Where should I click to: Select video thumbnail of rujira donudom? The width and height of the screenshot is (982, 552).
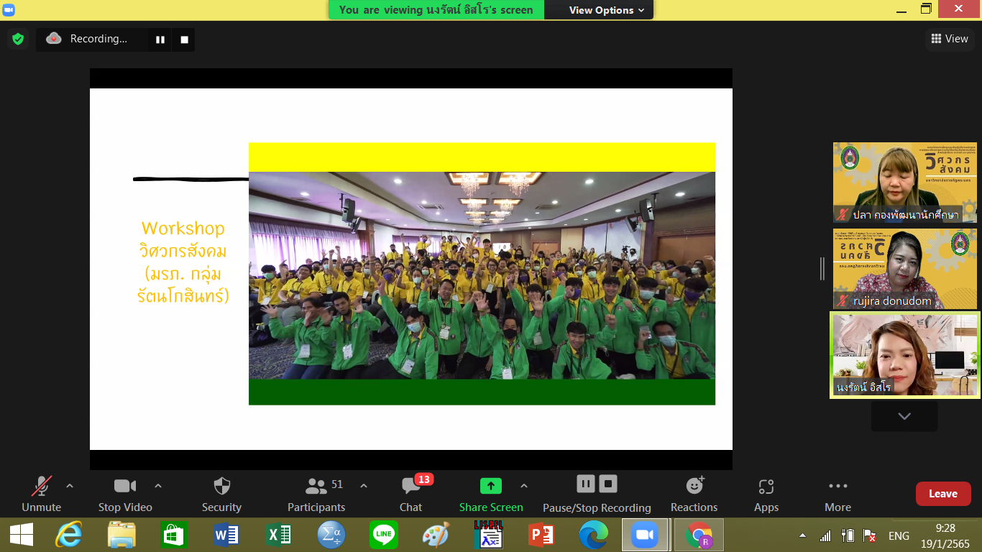click(905, 269)
